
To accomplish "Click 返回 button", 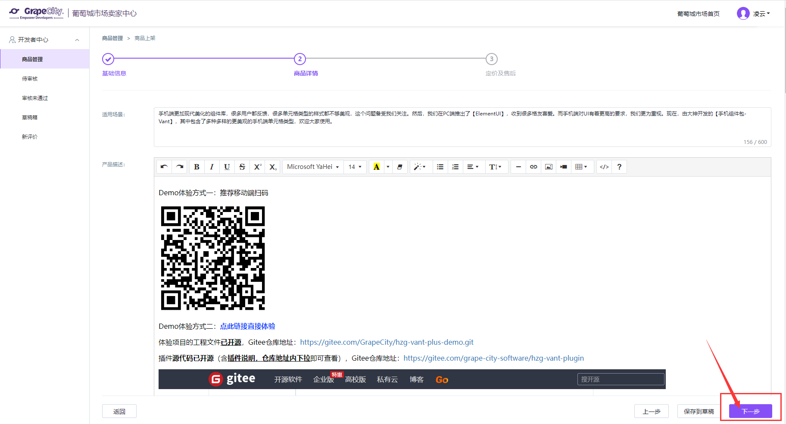I will (119, 412).
